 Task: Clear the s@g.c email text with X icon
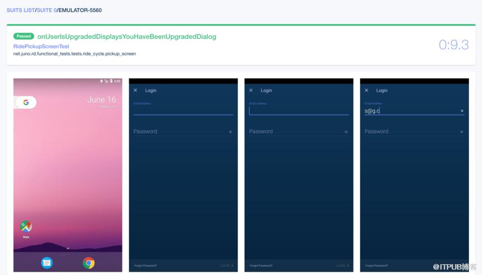click(x=462, y=111)
